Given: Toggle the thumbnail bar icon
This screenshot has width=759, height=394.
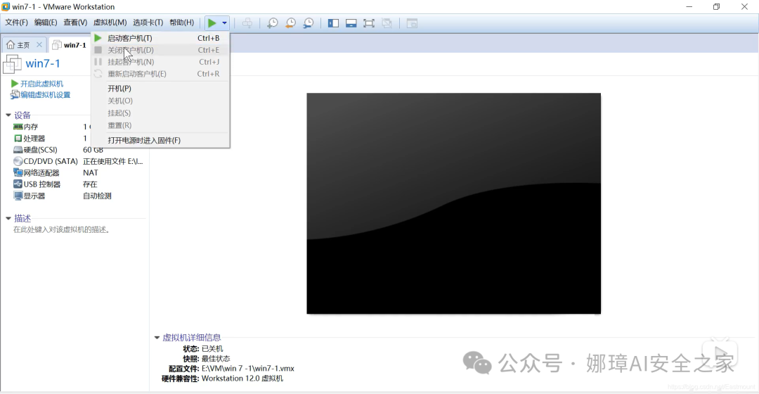Looking at the screenshot, I should (351, 23).
